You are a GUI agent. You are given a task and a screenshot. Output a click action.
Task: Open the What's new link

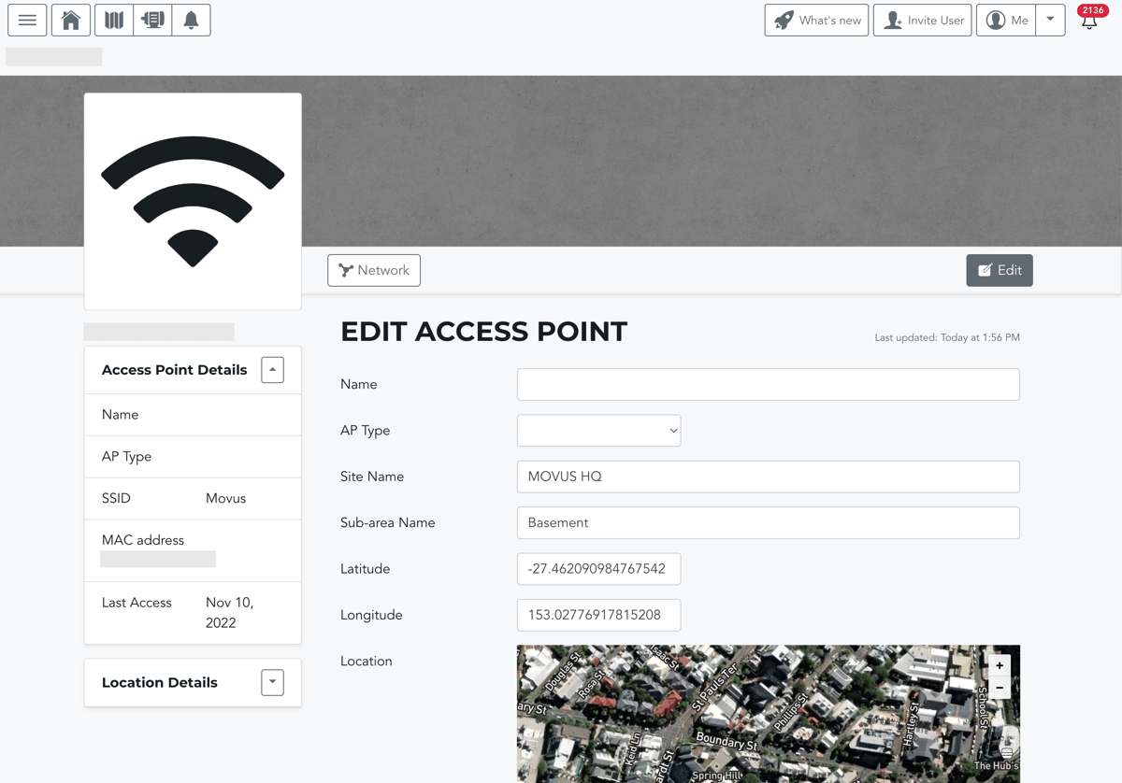[x=816, y=20]
